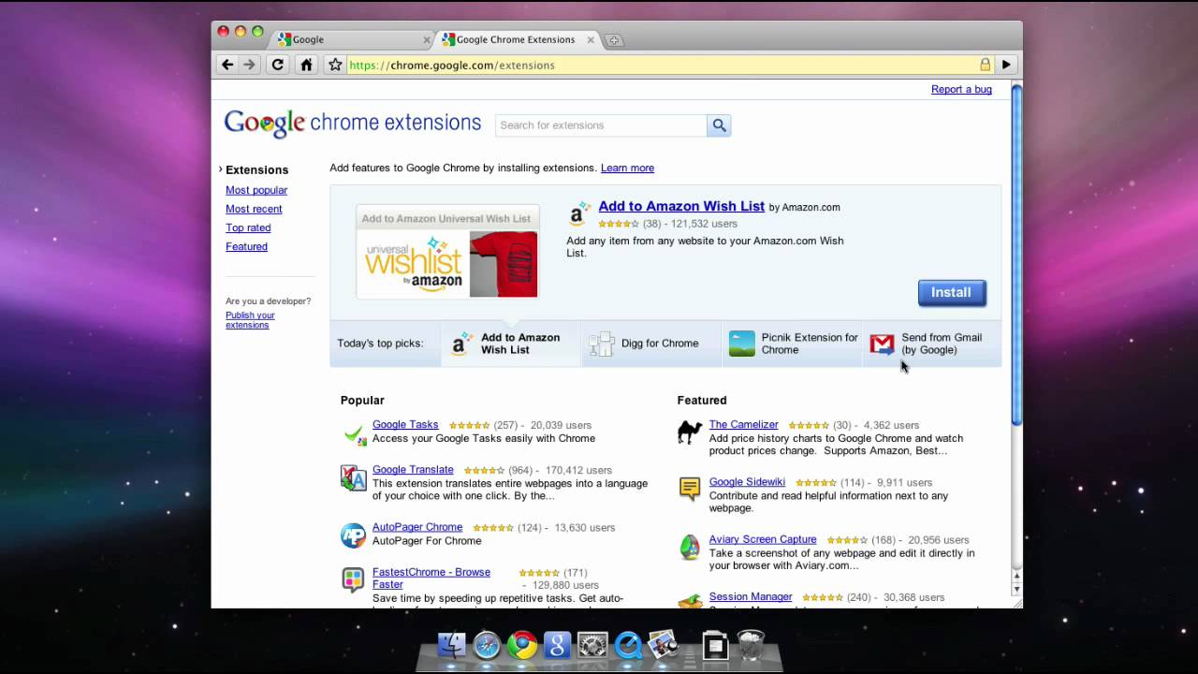
Task: Open Finder from the dock
Action: pyautogui.click(x=452, y=645)
